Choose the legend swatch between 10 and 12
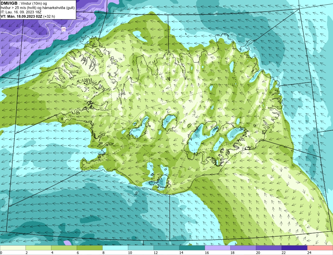Screen dimensions: 333x255 141,248
